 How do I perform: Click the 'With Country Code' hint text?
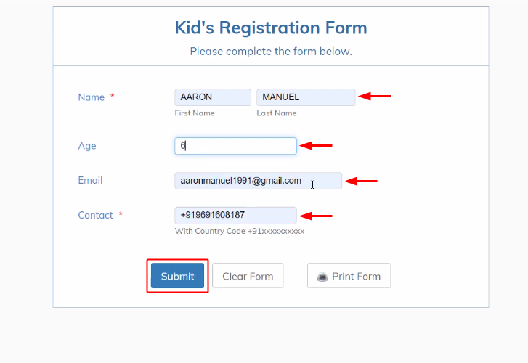pyautogui.click(x=240, y=232)
